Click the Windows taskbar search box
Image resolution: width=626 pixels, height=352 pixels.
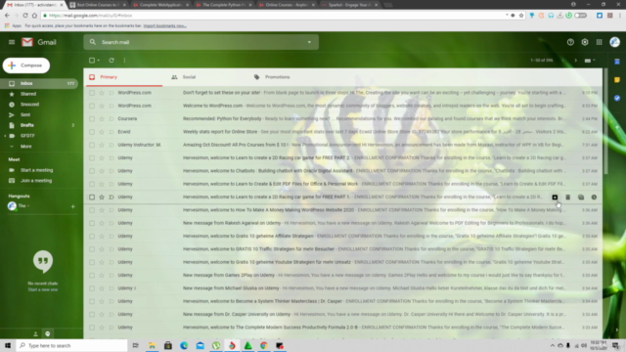[71, 345]
